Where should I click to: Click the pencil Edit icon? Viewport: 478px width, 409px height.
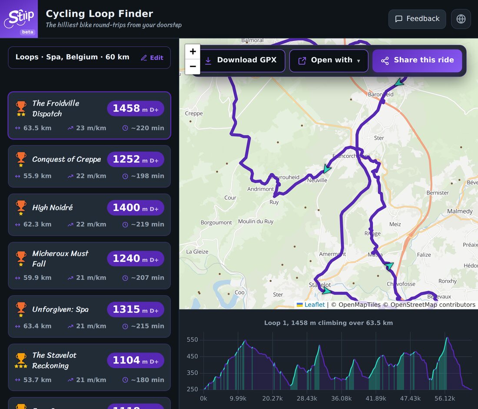coord(144,58)
